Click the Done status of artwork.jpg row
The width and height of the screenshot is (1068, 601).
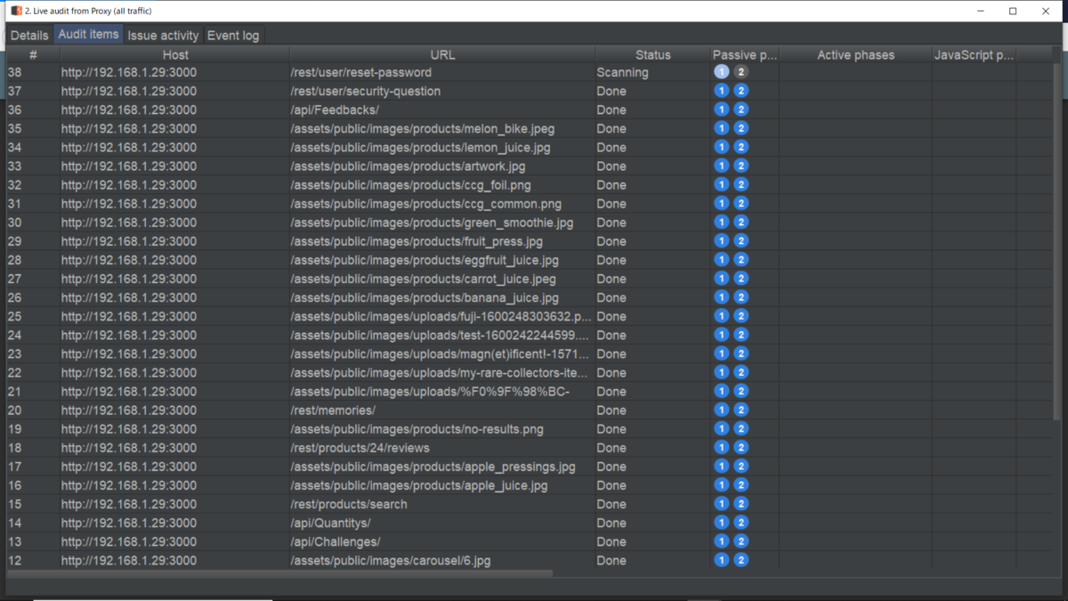[652, 166]
